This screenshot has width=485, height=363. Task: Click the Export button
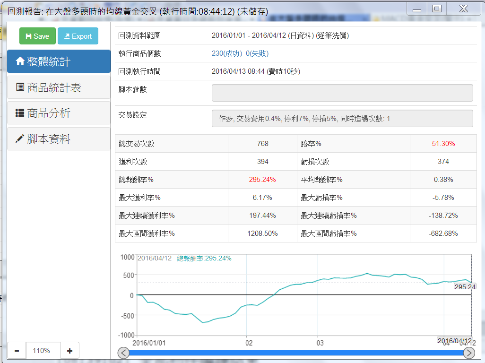click(x=78, y=36)
